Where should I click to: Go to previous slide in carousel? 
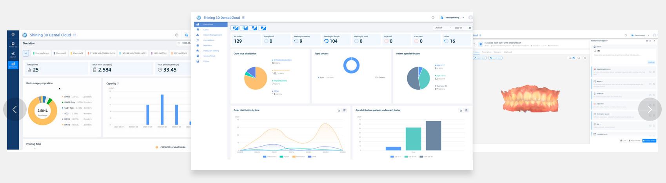point(15,109)
